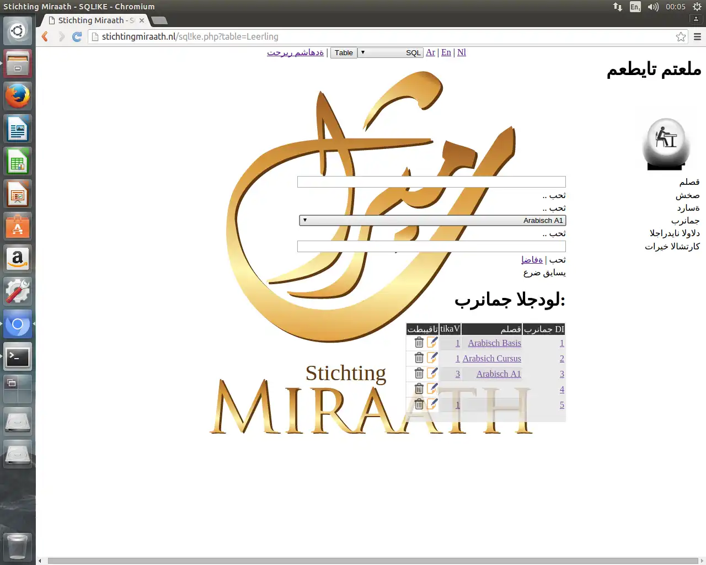The height and width of the screenshot is (565, 706).
Task: Open the Chromium hamburger menu
Action: pyautogui.click(x=698, y=36)
